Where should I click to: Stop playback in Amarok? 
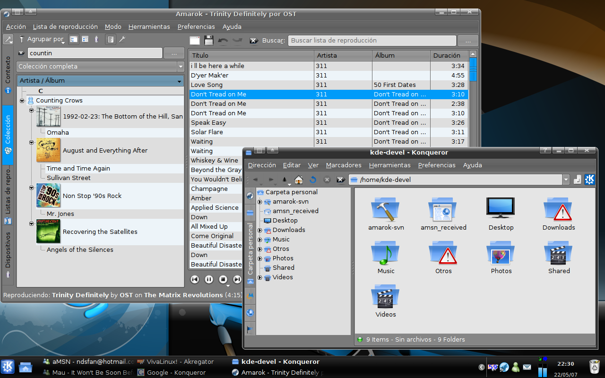click(x=224, y=279)
